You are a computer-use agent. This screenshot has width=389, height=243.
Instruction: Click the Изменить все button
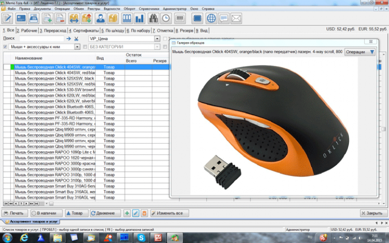point(170,213)
